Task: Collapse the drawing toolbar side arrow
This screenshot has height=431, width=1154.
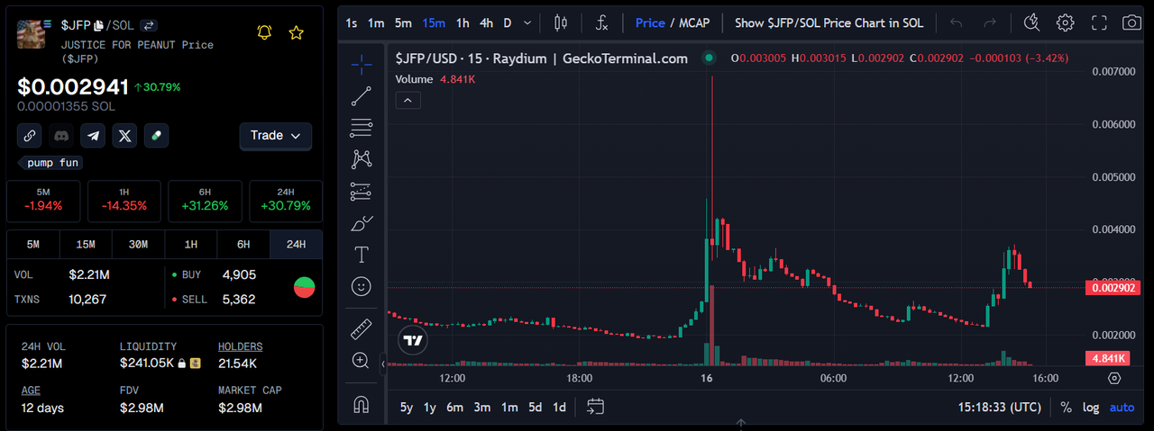Action: tap(383, 364)
